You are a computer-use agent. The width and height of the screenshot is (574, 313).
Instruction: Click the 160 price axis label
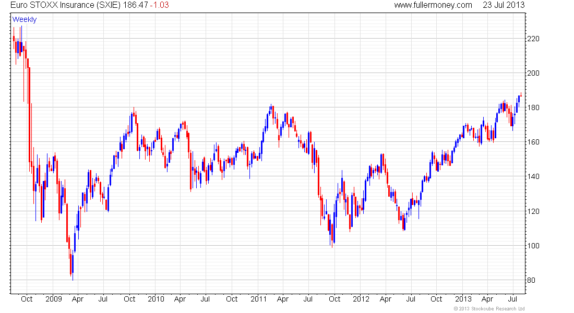pyautogui.click(x=533, y=142)
